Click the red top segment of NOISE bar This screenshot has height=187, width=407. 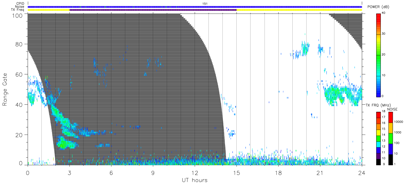tap(390, 117)
